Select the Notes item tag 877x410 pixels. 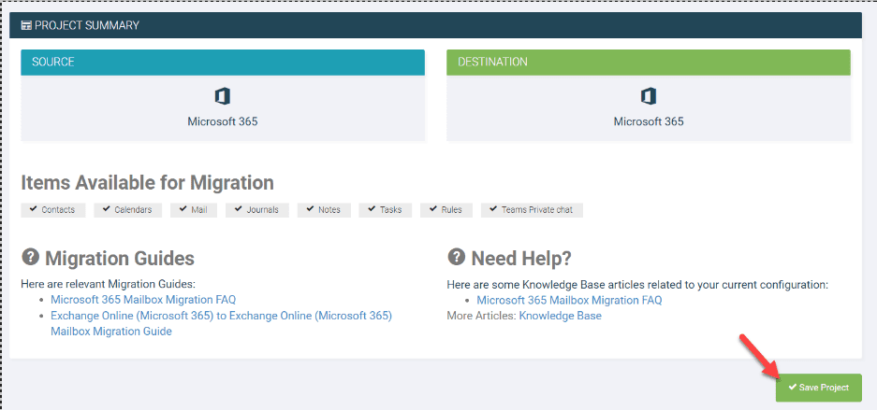[x=324, y=210]
